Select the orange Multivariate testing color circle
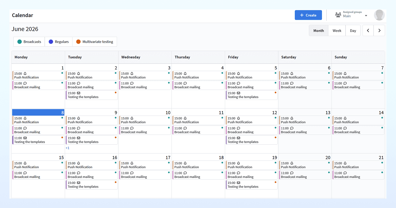This screenshot has width=396, height=208. click(79, 42)
